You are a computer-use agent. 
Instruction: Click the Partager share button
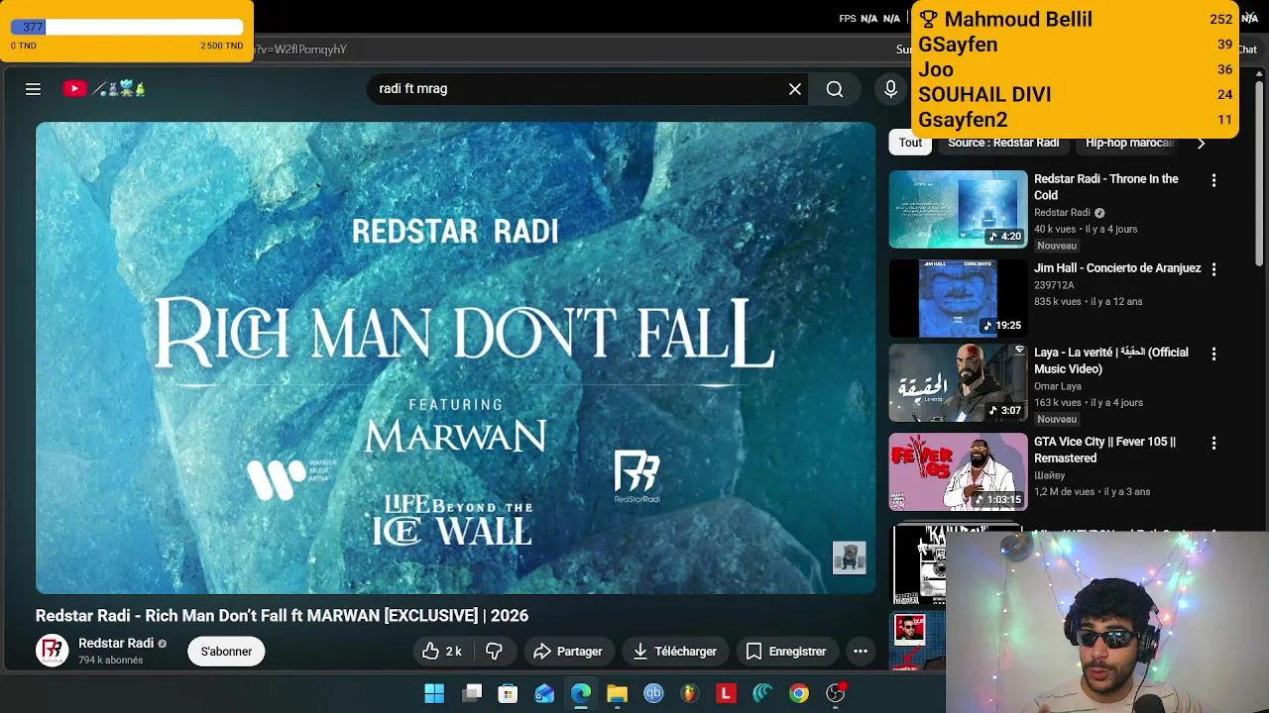click(x=568, y=652)
